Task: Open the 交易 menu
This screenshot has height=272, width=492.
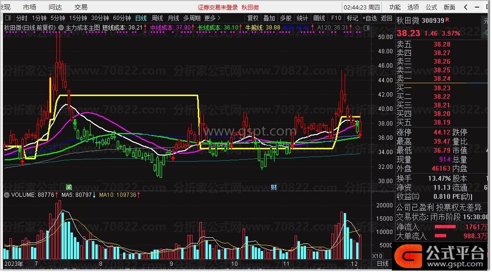Action: (x=81, y=7)
